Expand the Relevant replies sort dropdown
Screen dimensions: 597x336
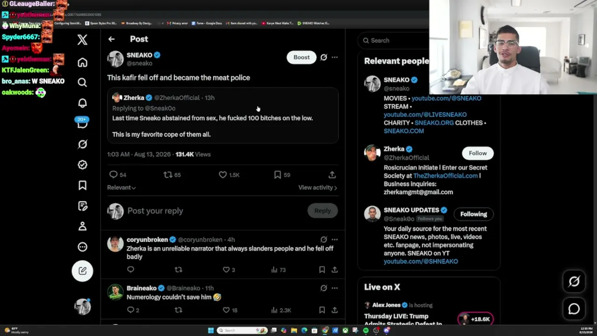[x=121, y=188]
